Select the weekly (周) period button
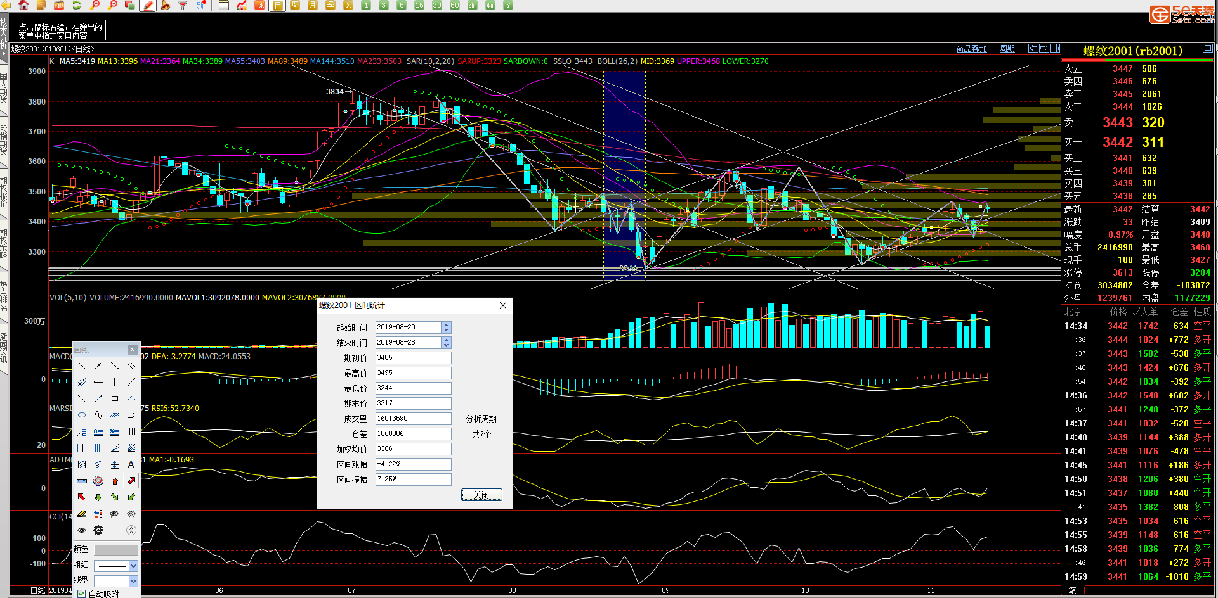This screenshot has width=1218, height=598. pos(295,5)
